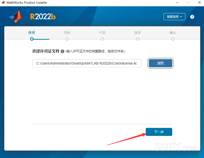This screenshot has height=158, width=204.
Task: Click the MathWorks icon in the title bar
Action: [3, 3]
